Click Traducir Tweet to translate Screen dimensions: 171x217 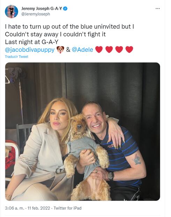(16, 57)
